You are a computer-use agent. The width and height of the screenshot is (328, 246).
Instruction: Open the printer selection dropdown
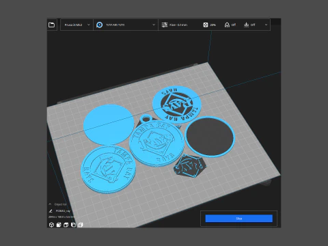77,25
